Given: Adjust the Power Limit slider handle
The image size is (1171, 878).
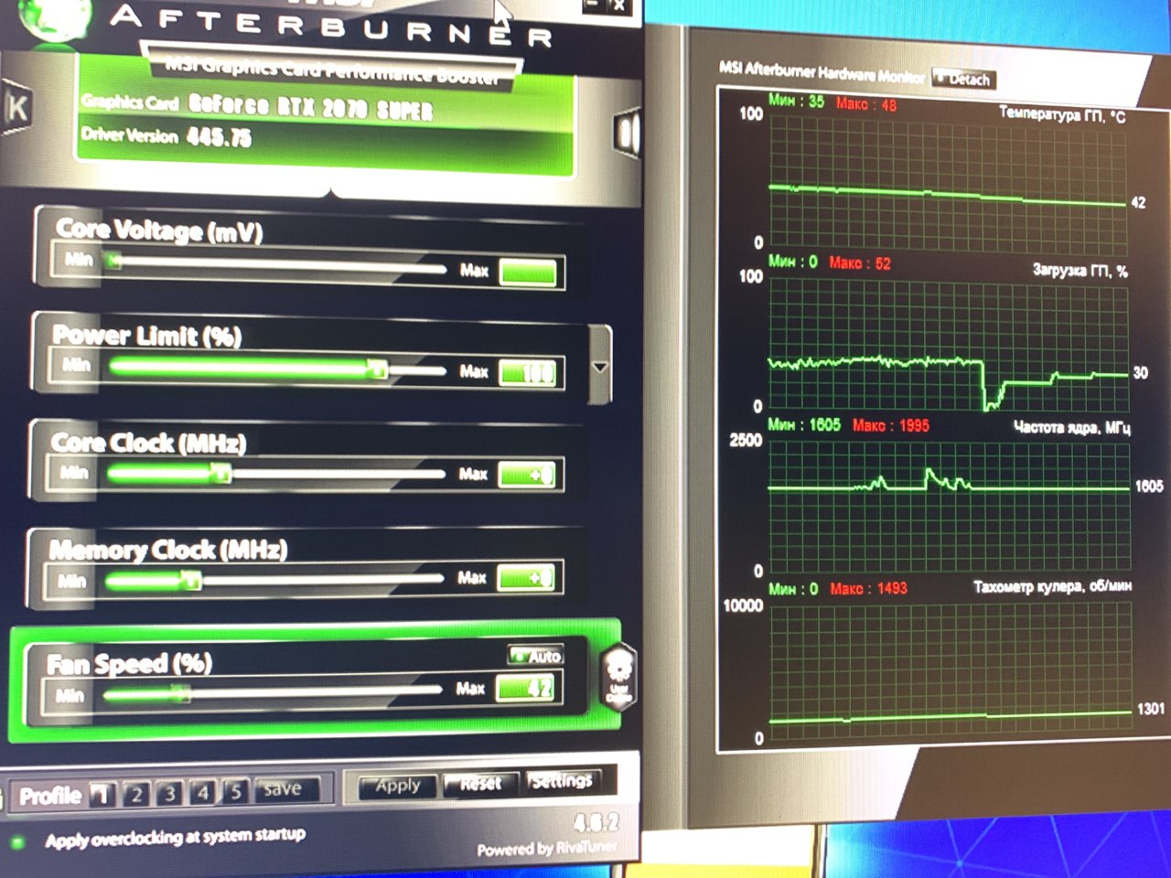Looking at the screenshot, I should (376, 369).
